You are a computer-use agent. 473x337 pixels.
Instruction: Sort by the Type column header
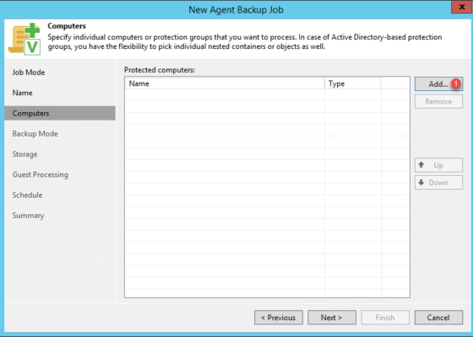coord(353,83)
